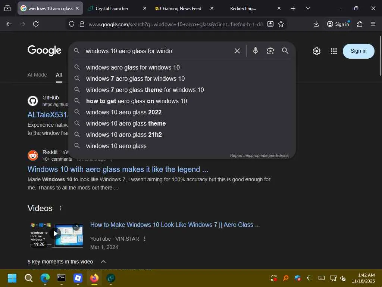Pick windows 10 aero glass theme suggestion

[x=182, y=123]
